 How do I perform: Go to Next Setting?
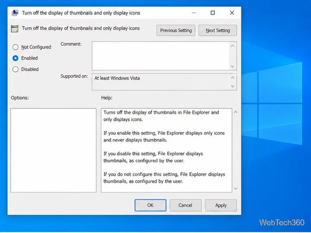(x=218, y=31)
